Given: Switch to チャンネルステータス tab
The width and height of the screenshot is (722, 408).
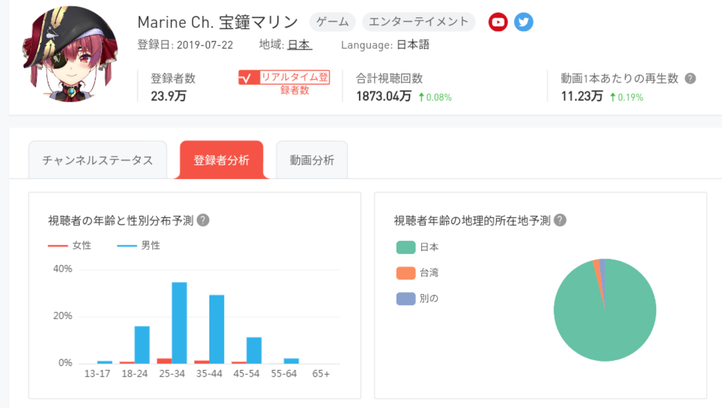Looking at the screenshot, I should click(x=98, y=160).
